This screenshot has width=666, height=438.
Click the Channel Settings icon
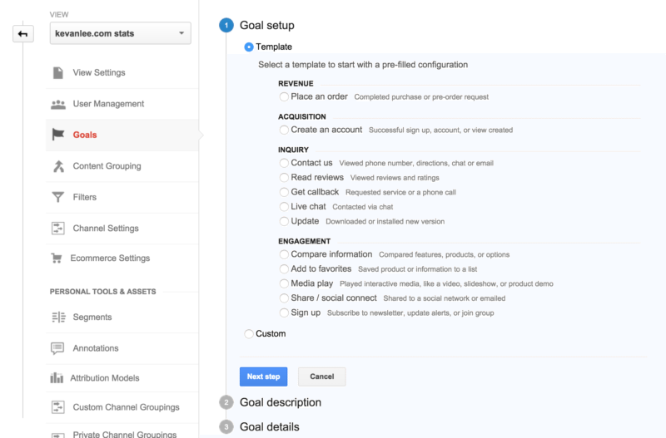pyautogui.click(x=58, y=228)
